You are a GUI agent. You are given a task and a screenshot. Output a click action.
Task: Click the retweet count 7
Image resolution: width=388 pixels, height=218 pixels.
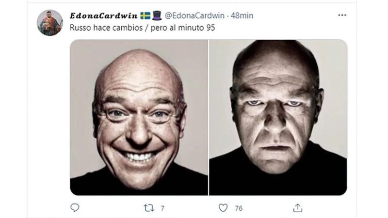(x=162, y=208)
